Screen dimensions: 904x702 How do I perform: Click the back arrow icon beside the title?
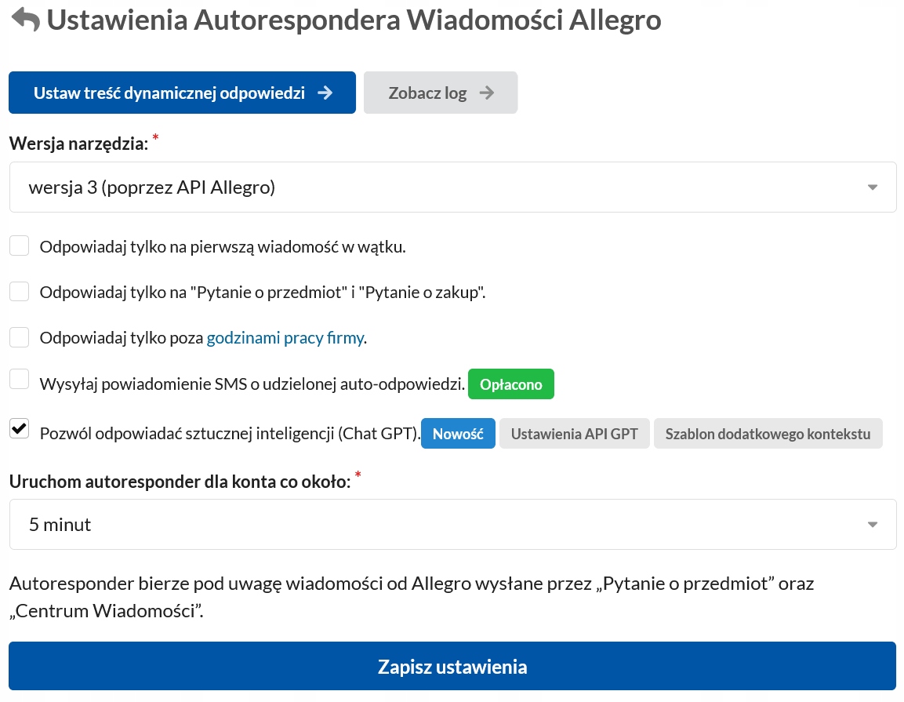click(26, 20)
